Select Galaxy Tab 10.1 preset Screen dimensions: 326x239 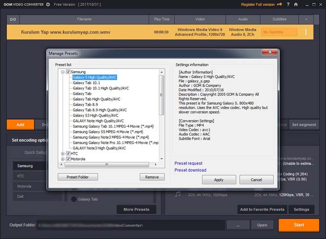tap(87, 83)
